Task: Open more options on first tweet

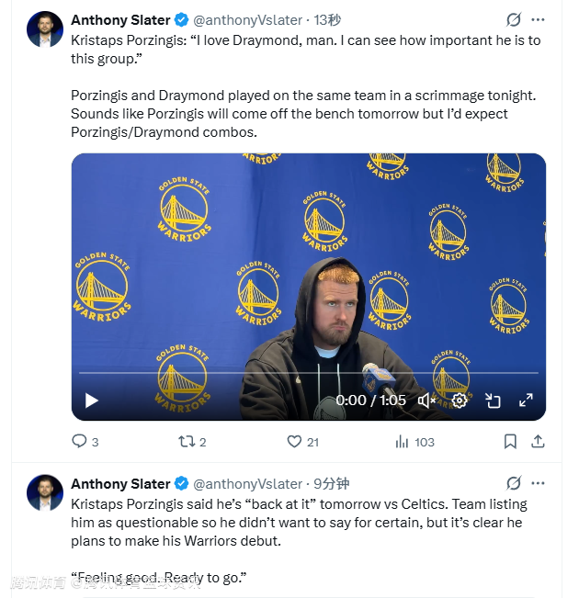Action: coord(539,19)
